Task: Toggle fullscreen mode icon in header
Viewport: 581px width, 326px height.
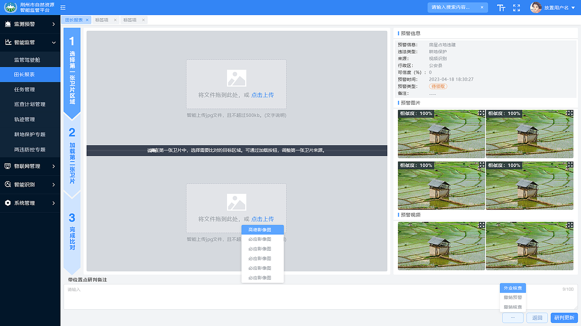Action: pyautogui.click(x=517, y=8)
